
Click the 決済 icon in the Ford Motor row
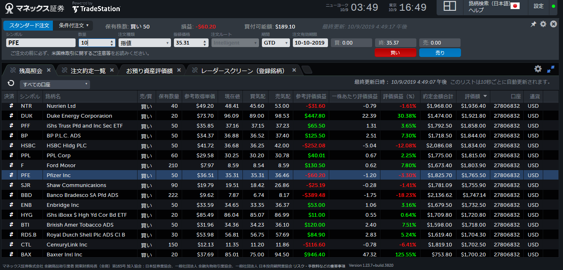pos(11,166)
